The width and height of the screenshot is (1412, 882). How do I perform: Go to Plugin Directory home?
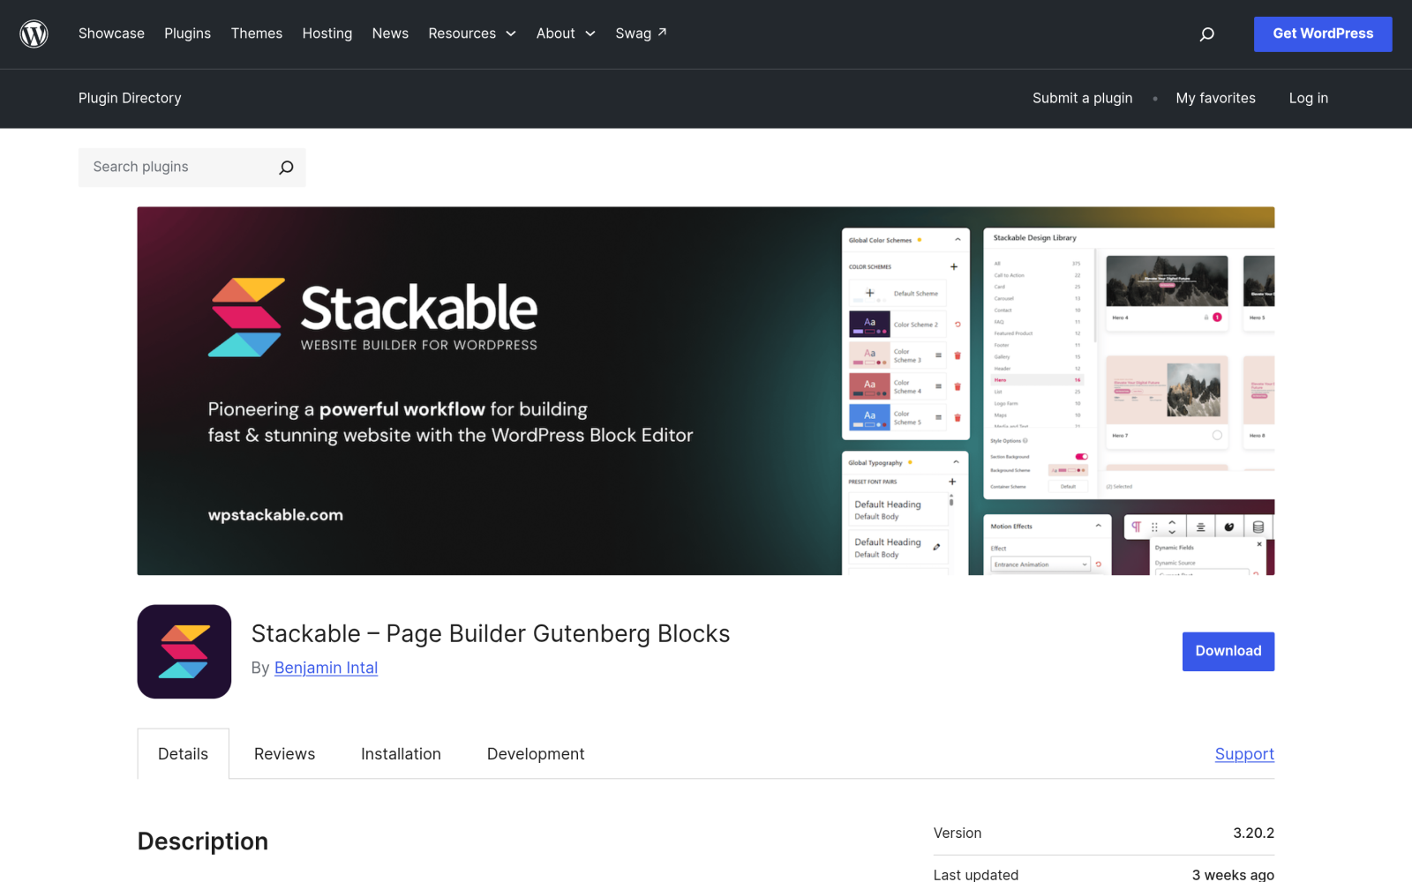tap(130, 98)
